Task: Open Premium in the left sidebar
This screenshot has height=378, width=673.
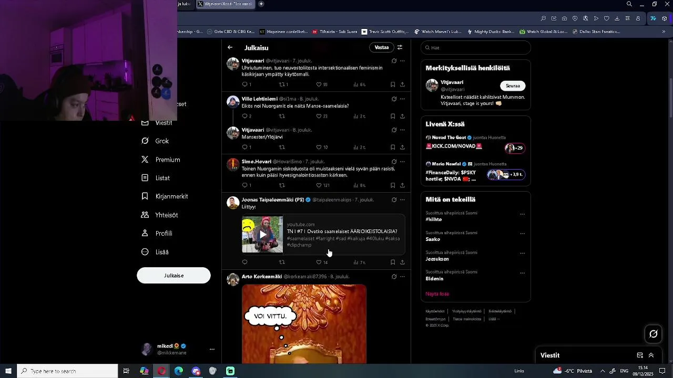Action: [x=161, y=160]
